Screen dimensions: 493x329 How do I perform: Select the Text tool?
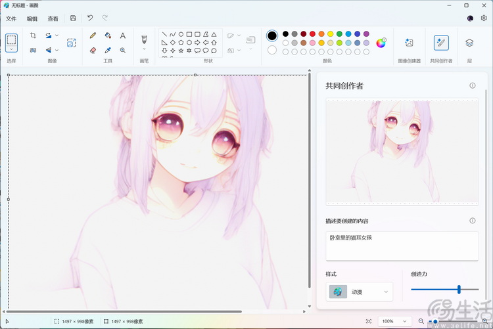click(x=123, y=35)
